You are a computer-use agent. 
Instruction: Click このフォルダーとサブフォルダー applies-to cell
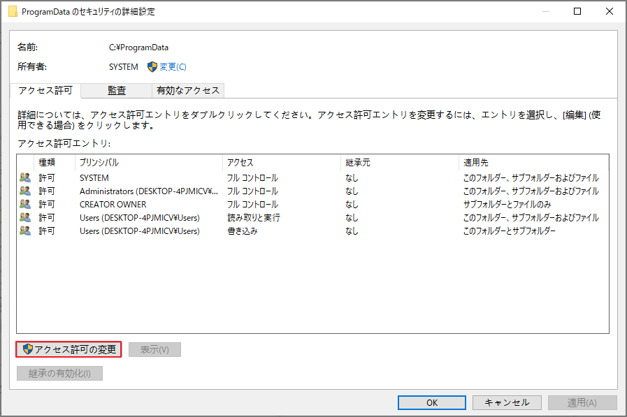[x=509, y=231]
